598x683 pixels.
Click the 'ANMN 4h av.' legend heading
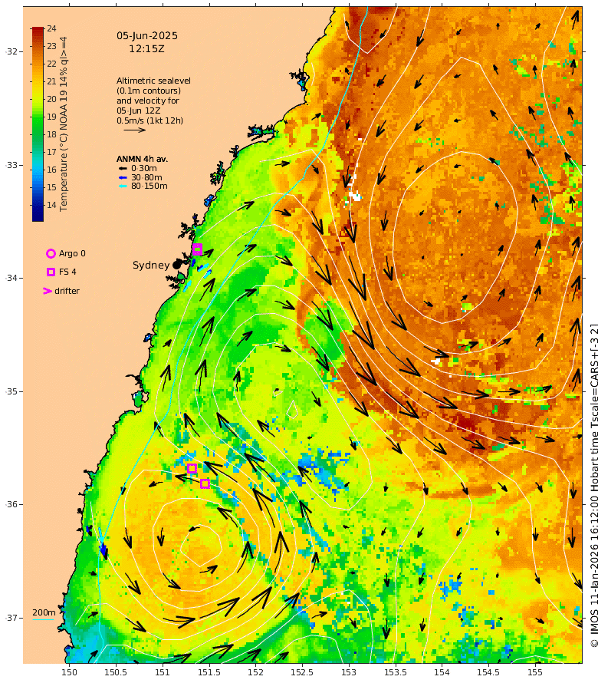pyautogui.click(x=142, y=159)
